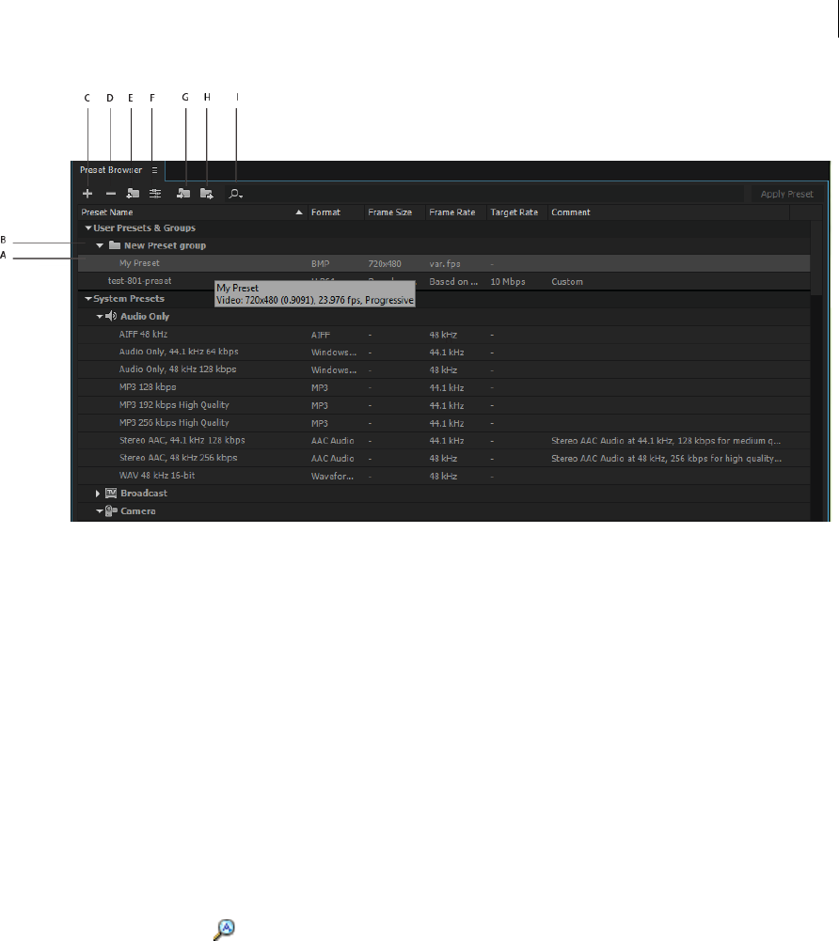Click the Delete preset minus icon
Image resolution: width=839 pixels, height=941 pixels.
point(110,194)
